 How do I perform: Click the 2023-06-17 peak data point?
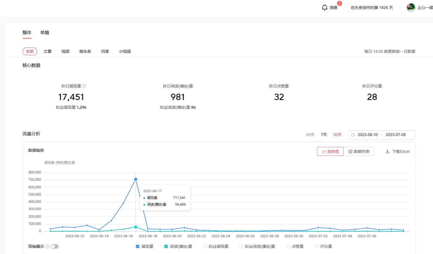tap(136, 179)
